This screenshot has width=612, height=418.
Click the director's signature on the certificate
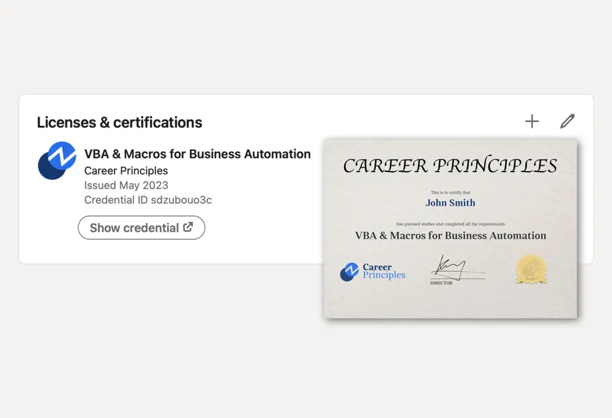tap(457, 268)
